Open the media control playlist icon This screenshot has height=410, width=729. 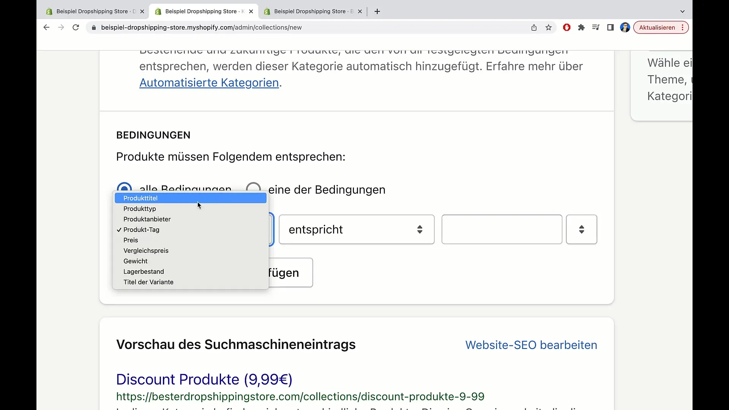pyautogui.click(x=596, y=27)
